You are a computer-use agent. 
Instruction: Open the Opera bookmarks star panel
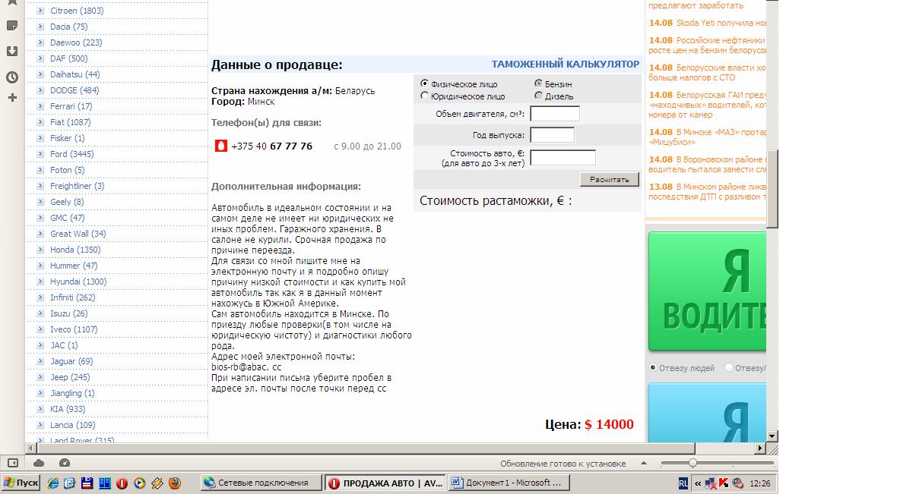click(x=12, y=2)
